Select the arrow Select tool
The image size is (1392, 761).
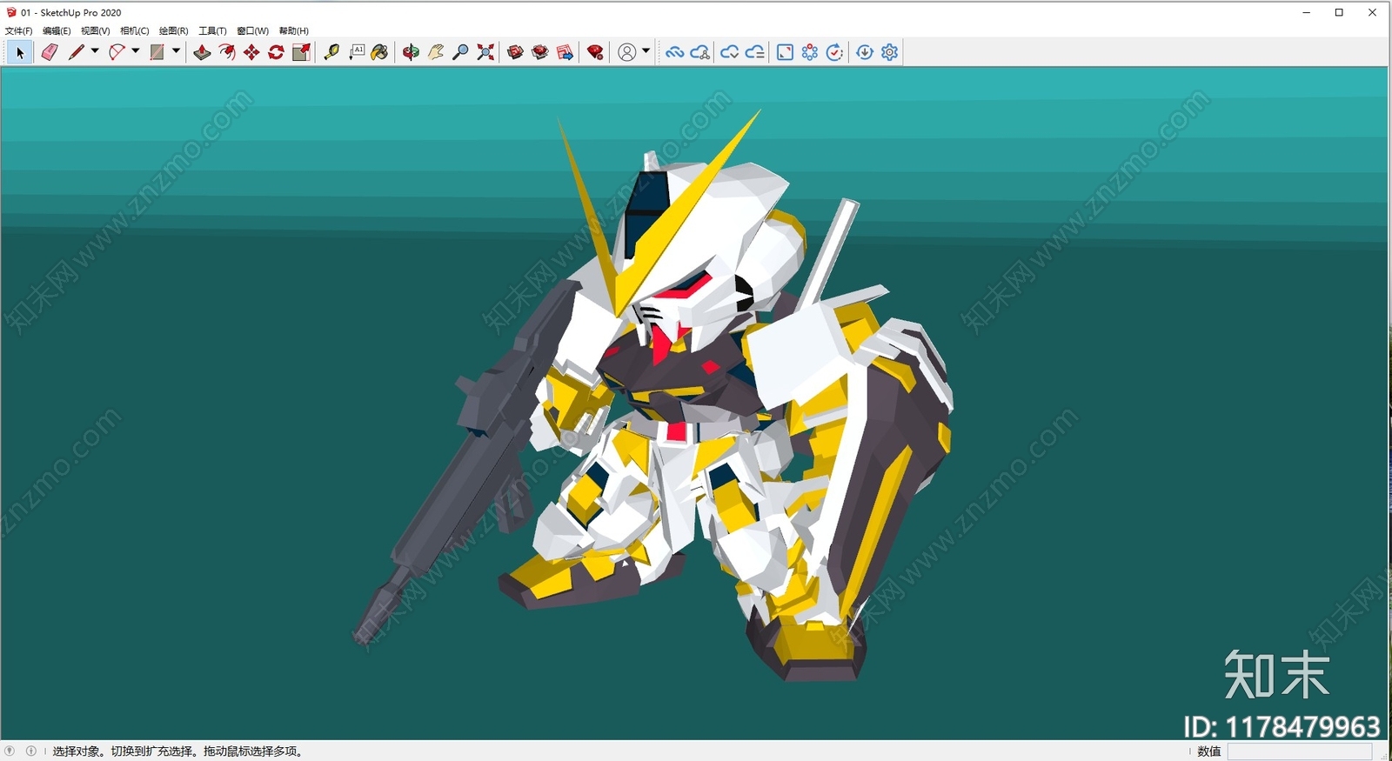pyautogui.click(x=20, y=52)
